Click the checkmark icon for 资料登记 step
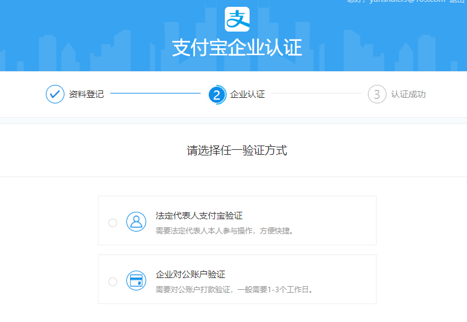The width and height of the screenshot is (467, 322). (55, 94)
